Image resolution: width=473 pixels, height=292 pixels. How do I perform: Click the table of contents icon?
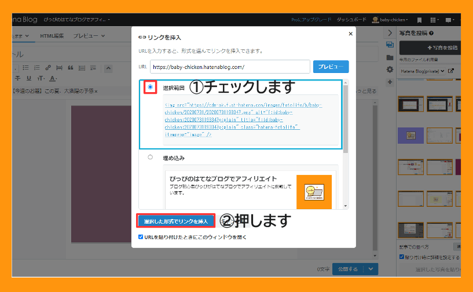82,68
